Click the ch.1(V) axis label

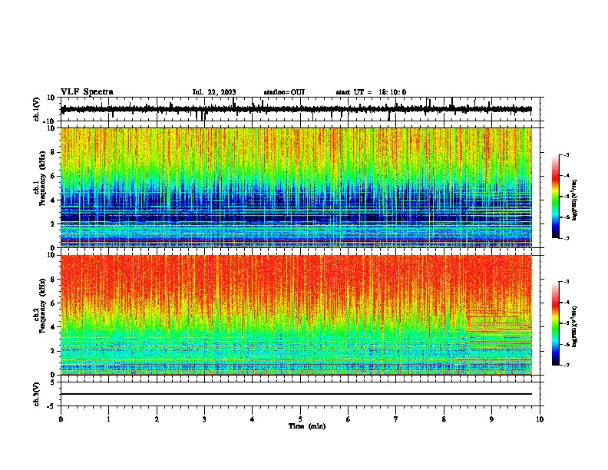click(x=37, y=109)
